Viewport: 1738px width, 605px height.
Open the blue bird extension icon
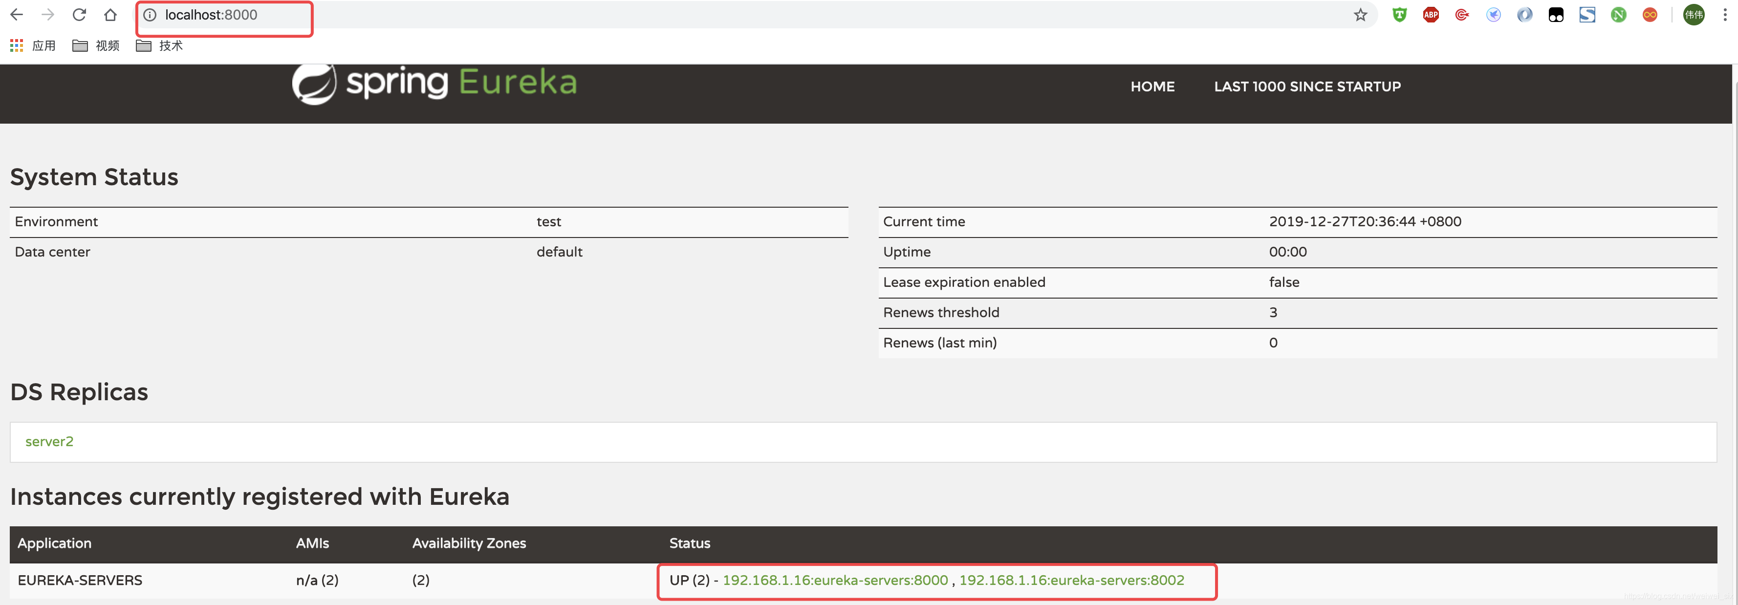coord(1493,15)
